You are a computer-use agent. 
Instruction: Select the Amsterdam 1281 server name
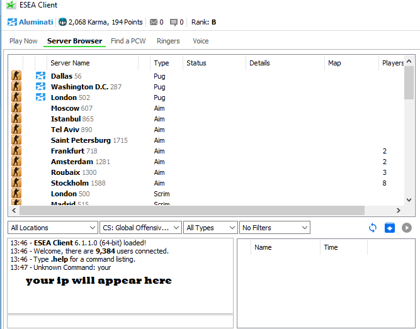coord(81,162)
